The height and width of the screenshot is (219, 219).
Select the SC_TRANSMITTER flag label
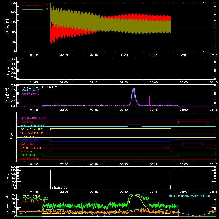tap(31, 133)
